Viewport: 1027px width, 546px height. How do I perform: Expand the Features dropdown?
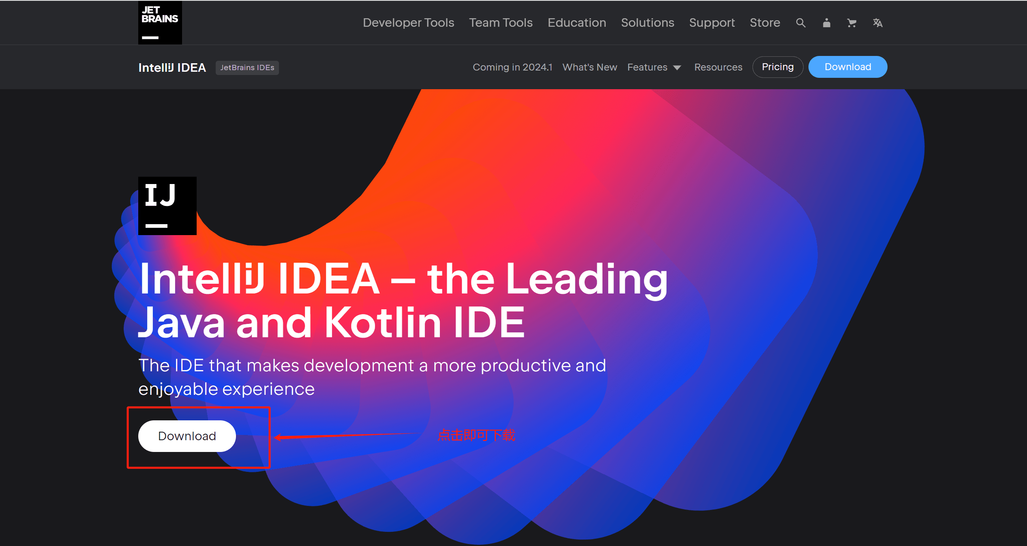(x=654, y=67)
